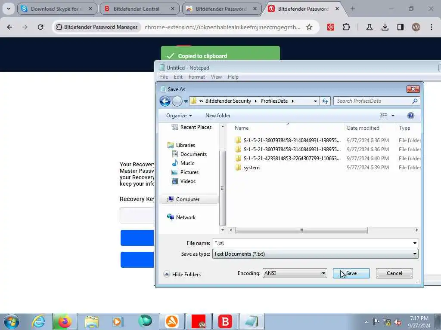This screenshot has height=330, width=441.
Task: Click the Back arrow in Save As dialog
Action: pyautogui.click(x=165, y=101)
